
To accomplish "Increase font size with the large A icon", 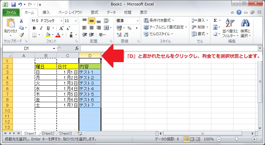I will [x=61, y=28].
